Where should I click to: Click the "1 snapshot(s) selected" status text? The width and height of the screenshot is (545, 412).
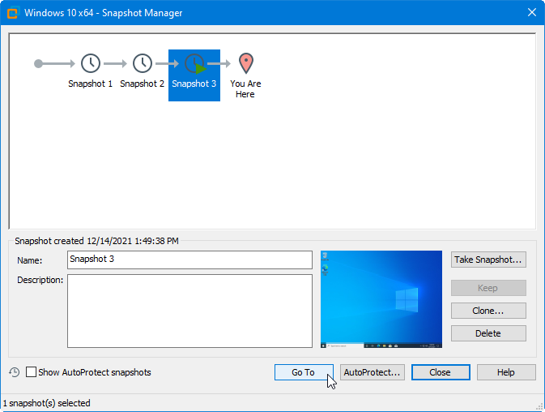tap(47, 403)
